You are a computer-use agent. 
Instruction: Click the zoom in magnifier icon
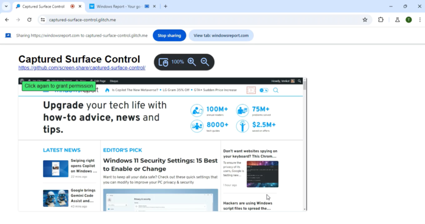click(192, 62)
